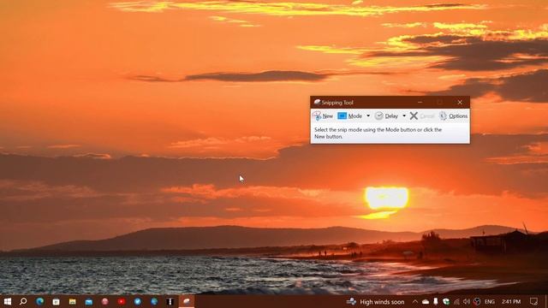Minimize the Snipping Tool window

(x=420, y=103)
